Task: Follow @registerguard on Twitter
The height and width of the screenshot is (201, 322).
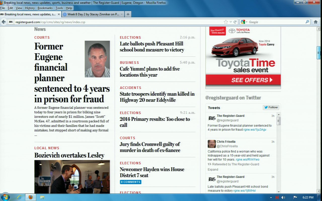Action: tap(271, 108)
